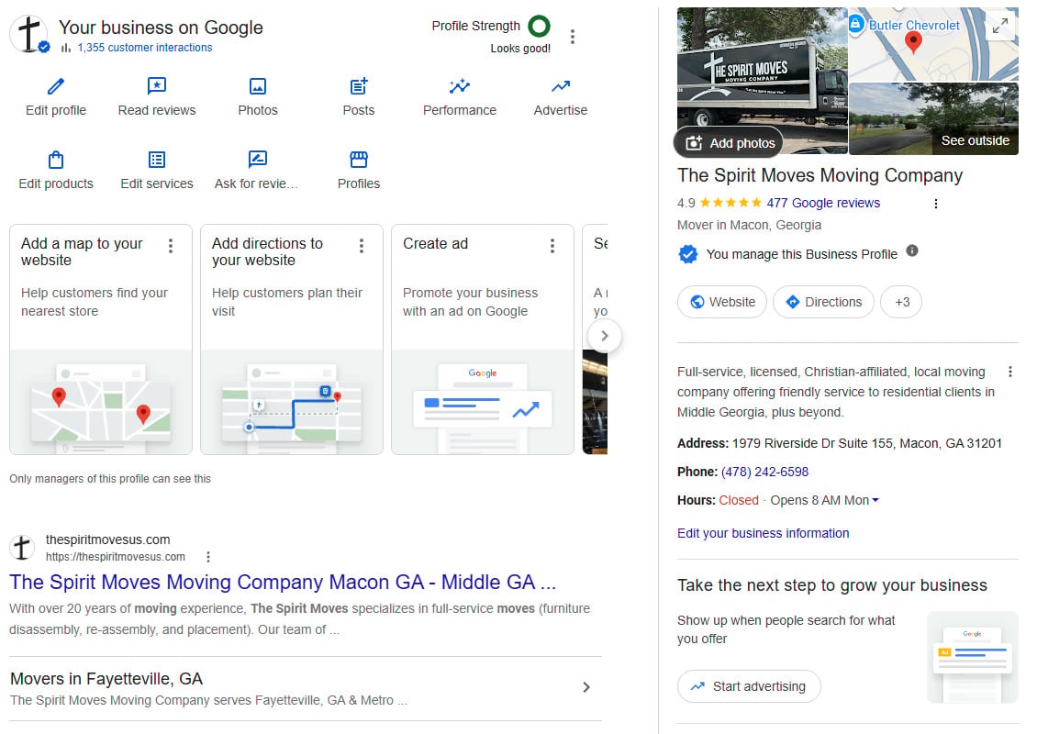The width and height of the screenshot is (1037, 734).
Task: Open options on 'Add directions to your website' card
Action: [x=361, y=246]
